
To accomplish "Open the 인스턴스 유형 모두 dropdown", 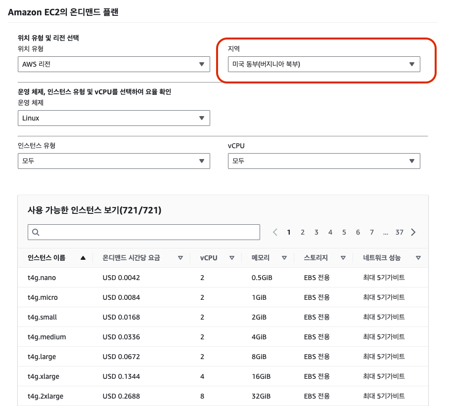I will pos(114,161).
